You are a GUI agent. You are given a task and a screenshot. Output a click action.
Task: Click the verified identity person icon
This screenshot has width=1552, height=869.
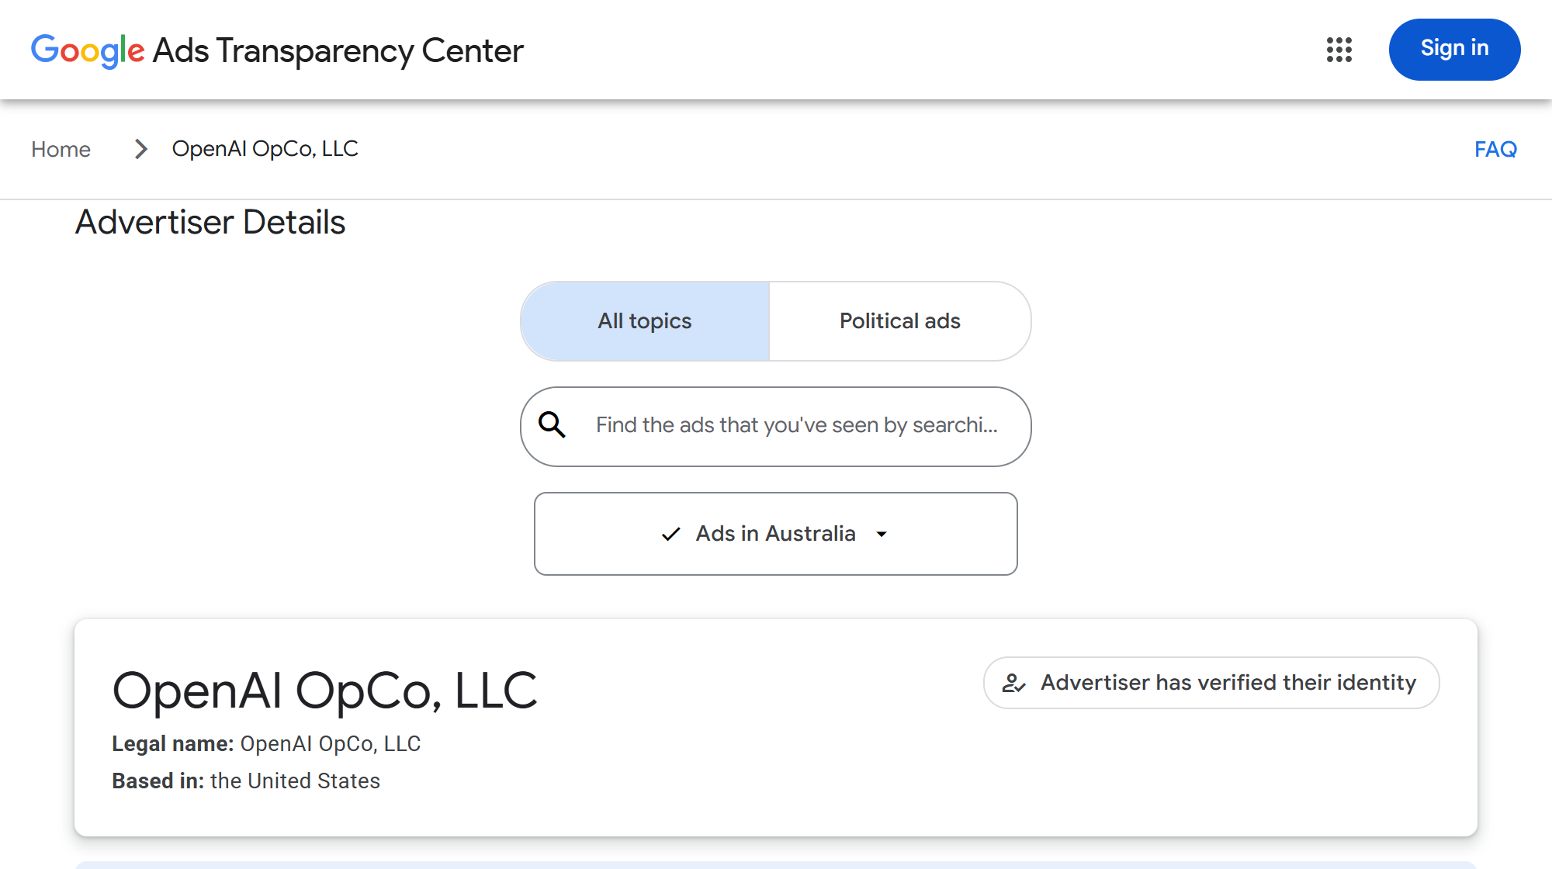(x=1013, y=684)
